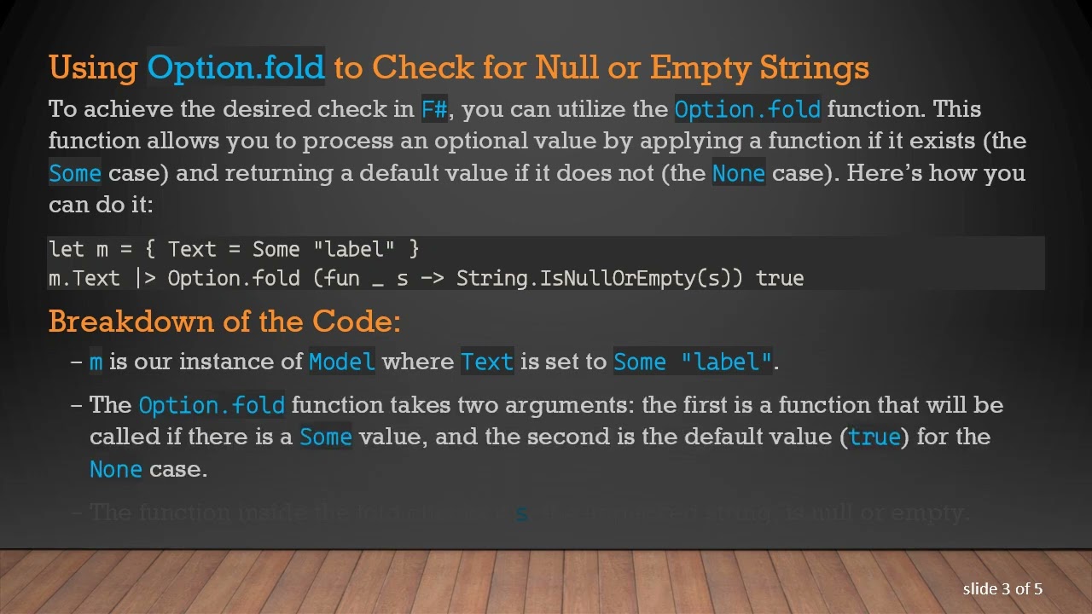This screenshot has width=1092, height=614.
Task: Click the "slide 3 of 5" indicator
Action: [x=1002, y=588]
